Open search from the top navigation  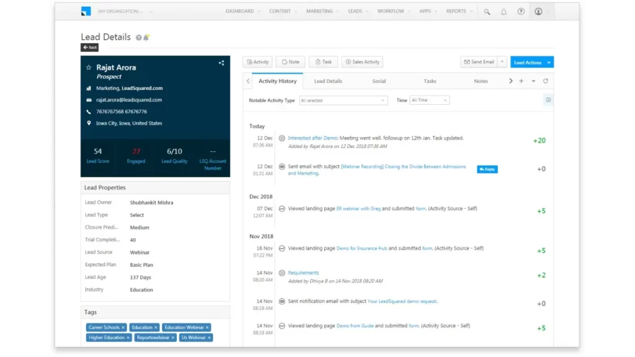tap(487, 11)
